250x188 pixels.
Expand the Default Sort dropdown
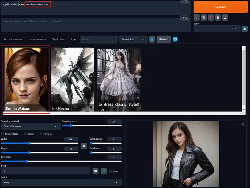point(133,39)
